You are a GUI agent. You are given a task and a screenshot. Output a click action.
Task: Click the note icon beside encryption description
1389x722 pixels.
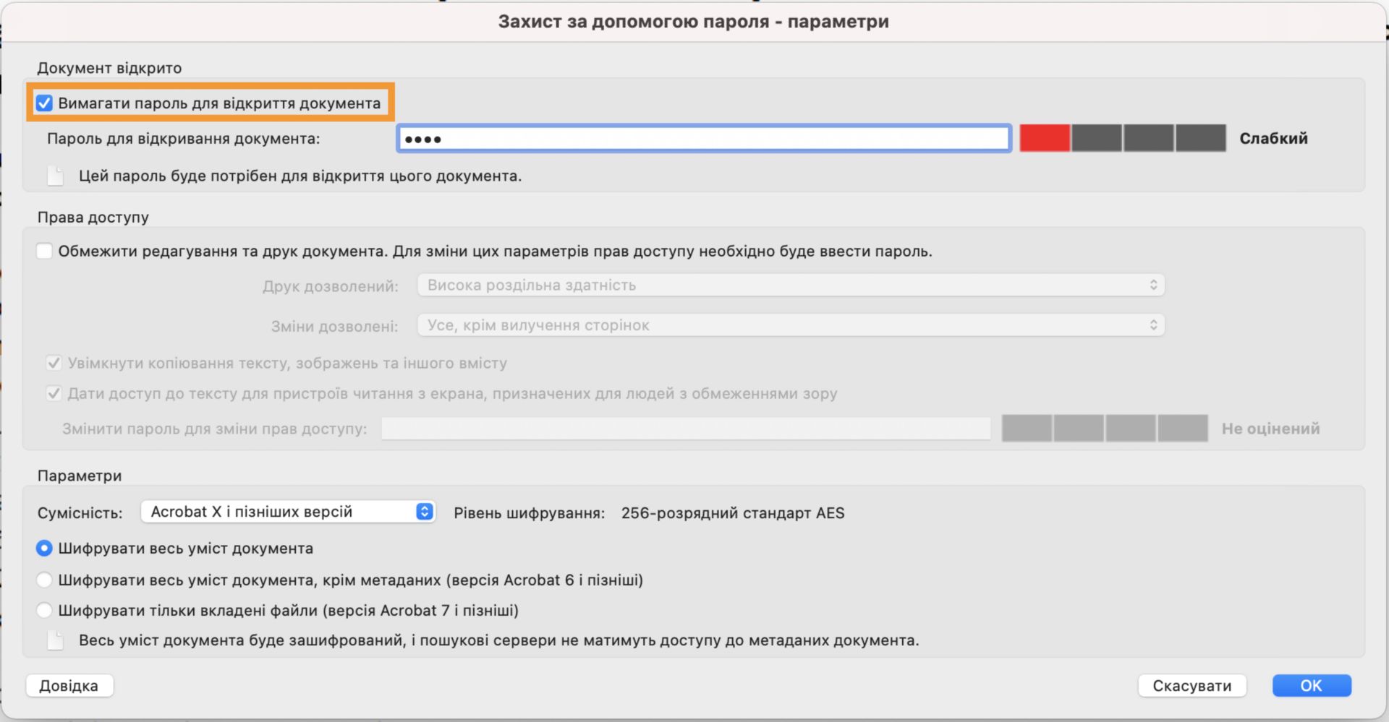click(x=55, y=640)
